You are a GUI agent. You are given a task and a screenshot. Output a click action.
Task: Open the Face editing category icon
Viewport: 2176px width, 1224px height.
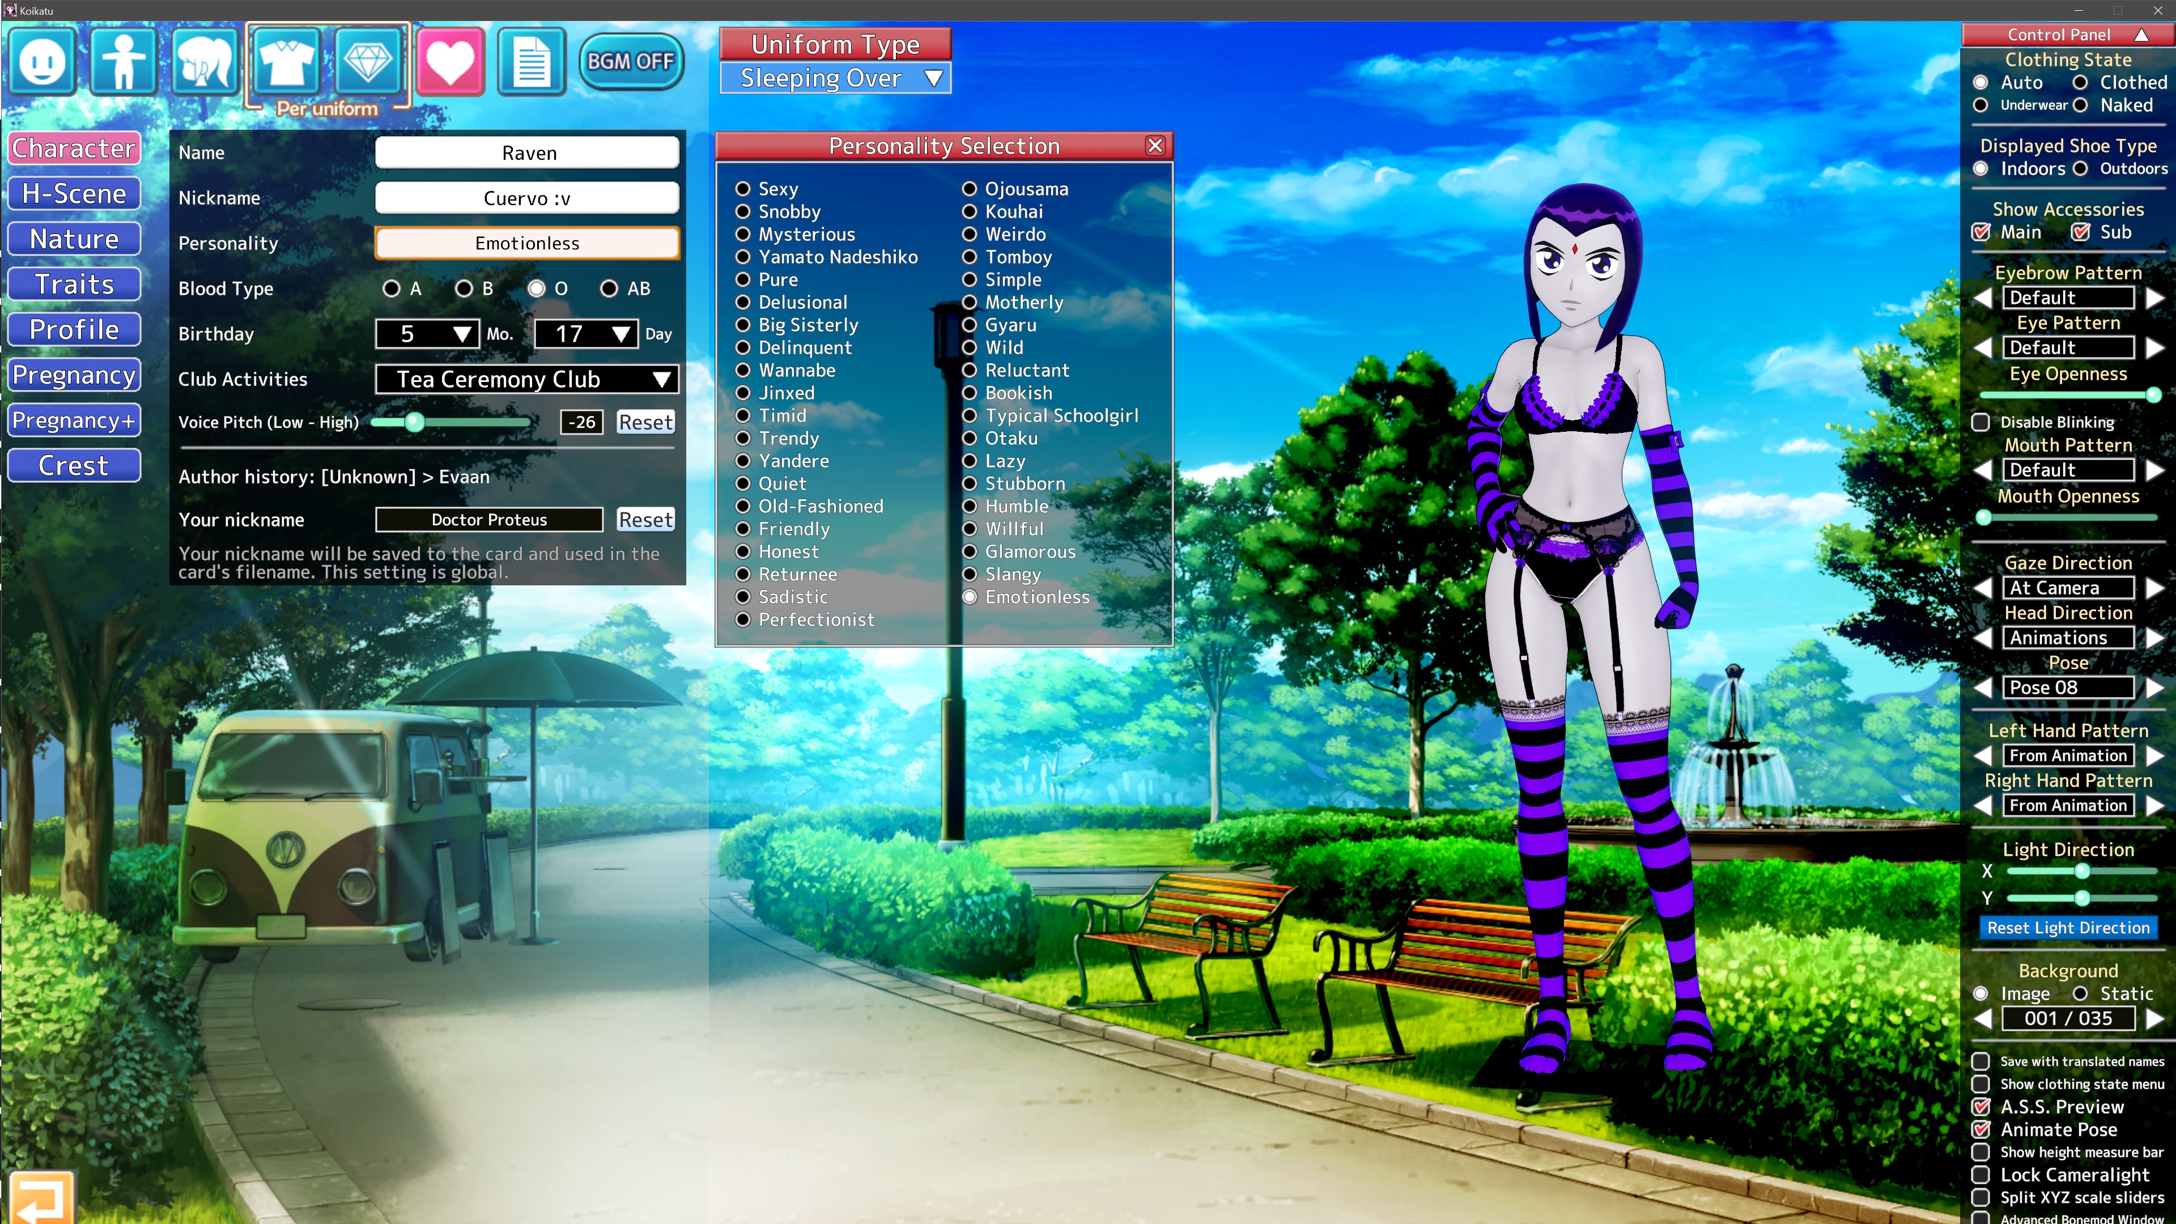[42, 61]
